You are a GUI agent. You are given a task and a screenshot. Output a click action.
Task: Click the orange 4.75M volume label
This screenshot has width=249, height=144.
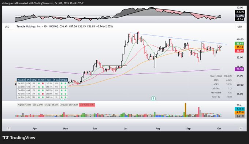[240, 112]
